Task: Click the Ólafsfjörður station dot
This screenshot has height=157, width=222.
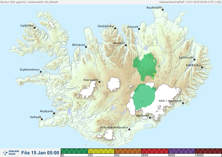Action: [115, 28]
